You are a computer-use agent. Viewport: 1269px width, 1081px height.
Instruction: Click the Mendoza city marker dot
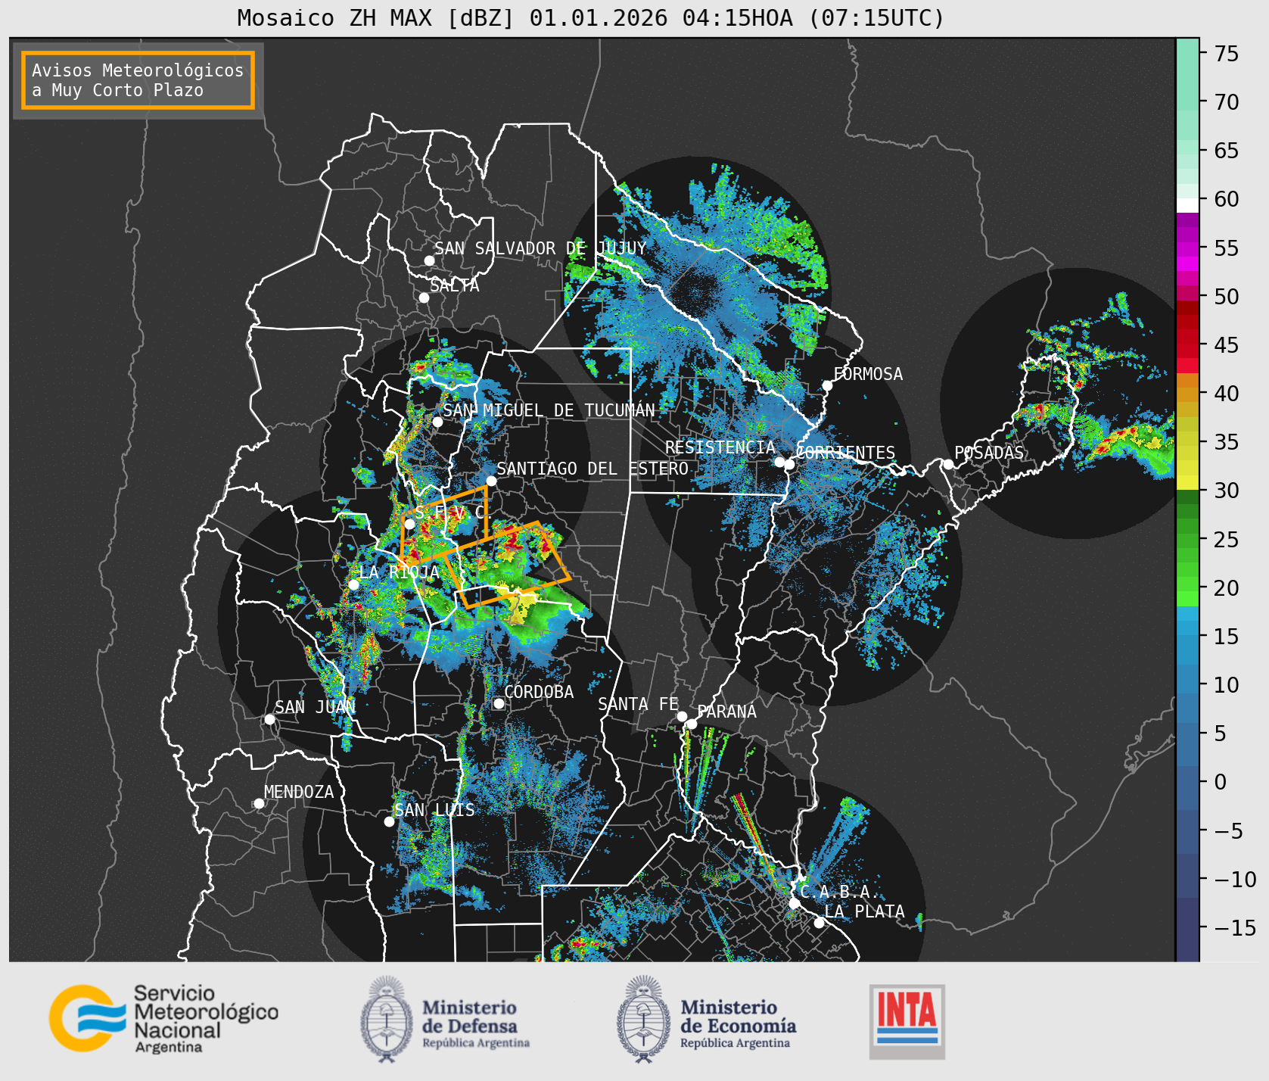tap(259, 803)
